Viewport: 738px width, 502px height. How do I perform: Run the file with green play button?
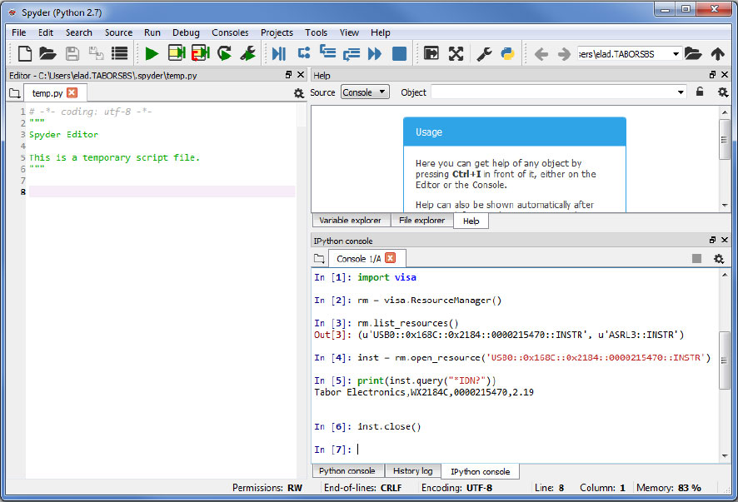tap(152, 53)
